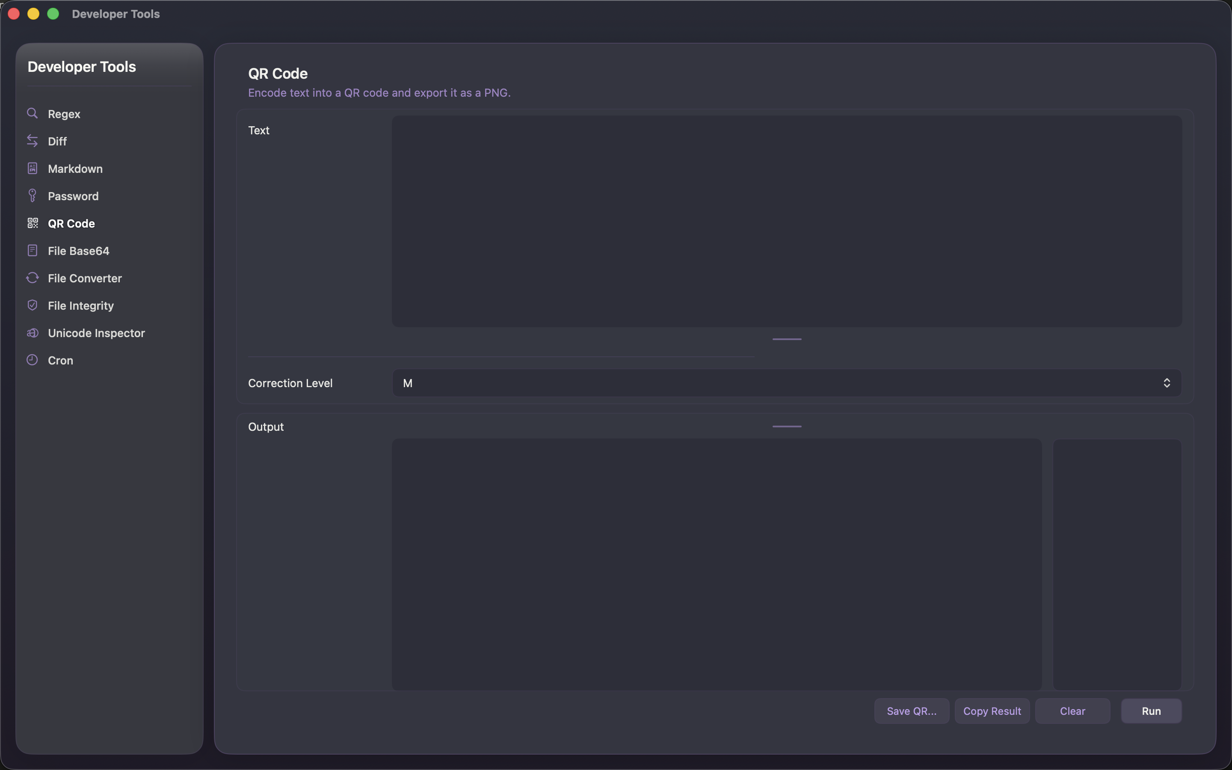This screenshot has width=1232, height=770.
Task: Open the Regex tool
Action: coord(109,114)
